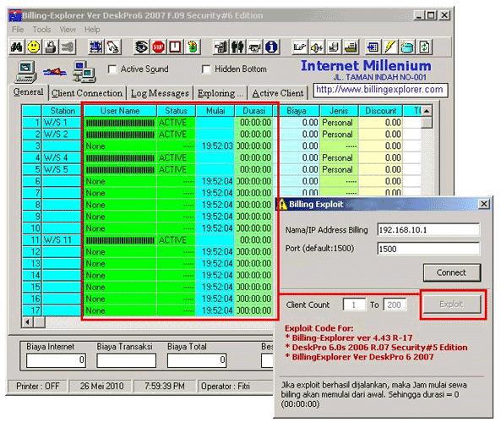
Task: Switch to the Client Connection tab
Action: 87,93
